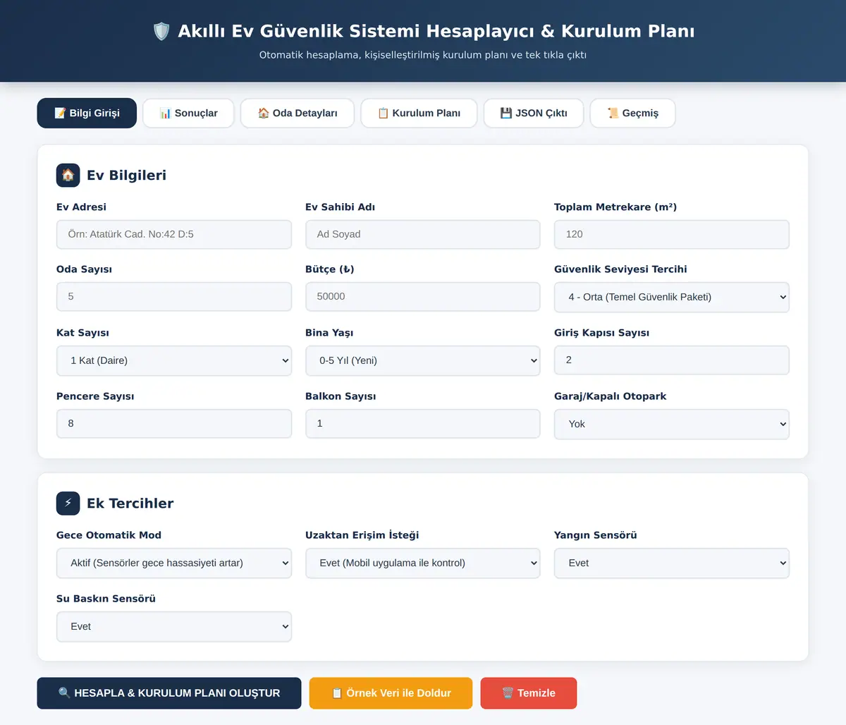
Task: Expand the Gece Otomatik Mod dropdown
Action: point(174,563)
